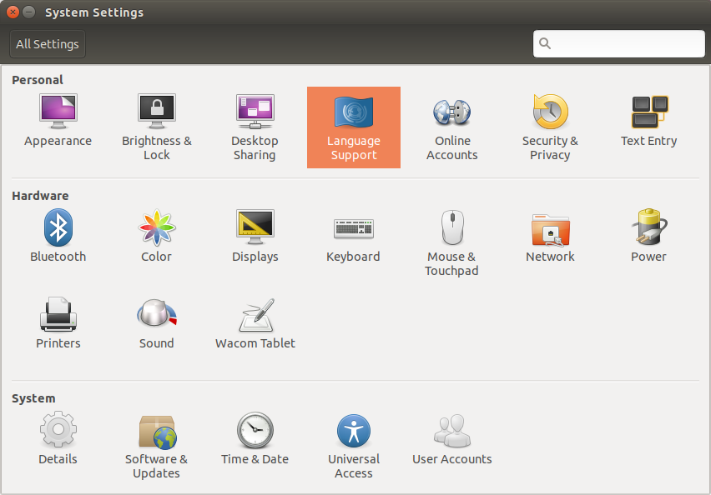Open the Power settings
This screenshot has height=495, width=711.
(x=649, y=236)
